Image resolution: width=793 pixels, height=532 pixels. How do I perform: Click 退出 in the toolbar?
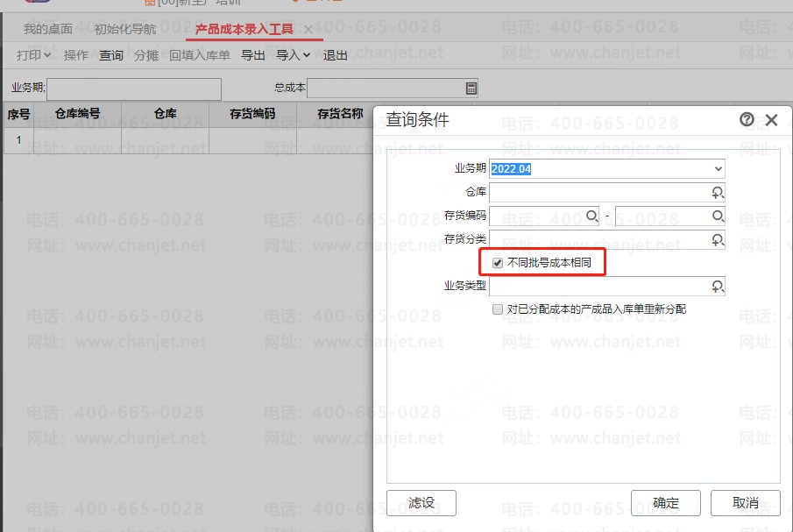336,54
